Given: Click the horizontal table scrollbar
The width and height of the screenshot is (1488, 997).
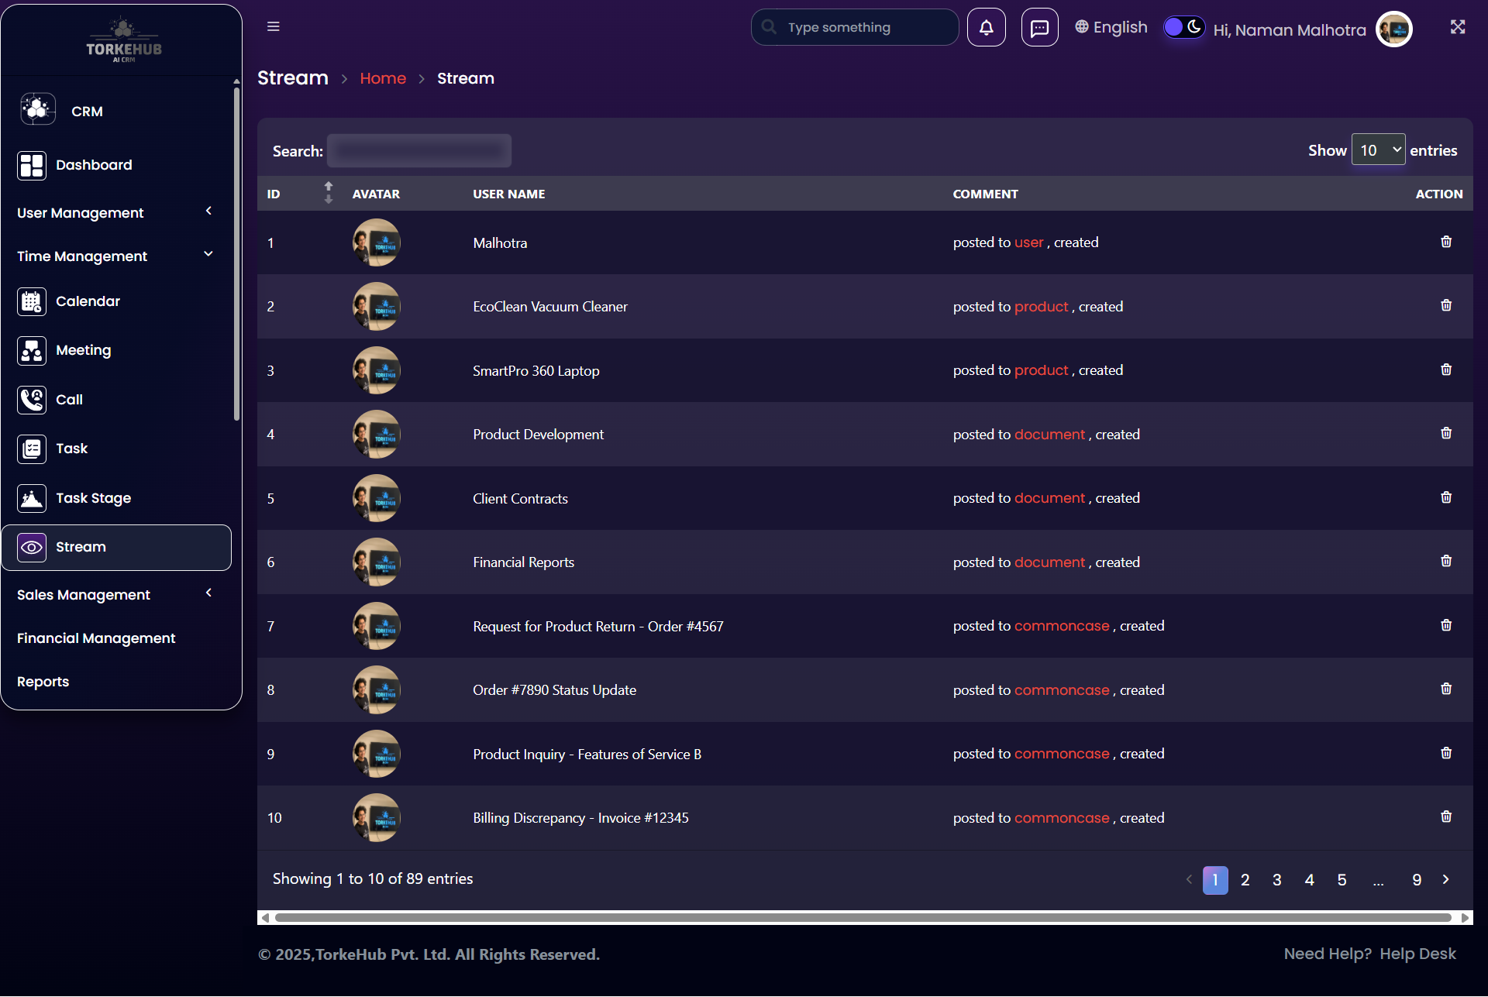Looking at the screenshot, I should (x=862, y=918).
